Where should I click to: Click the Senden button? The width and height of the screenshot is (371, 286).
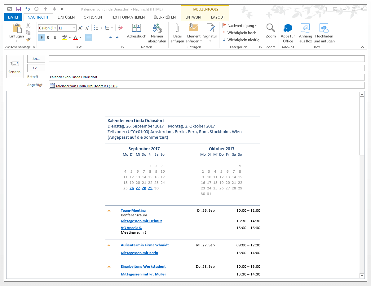(x=15, y=67)
